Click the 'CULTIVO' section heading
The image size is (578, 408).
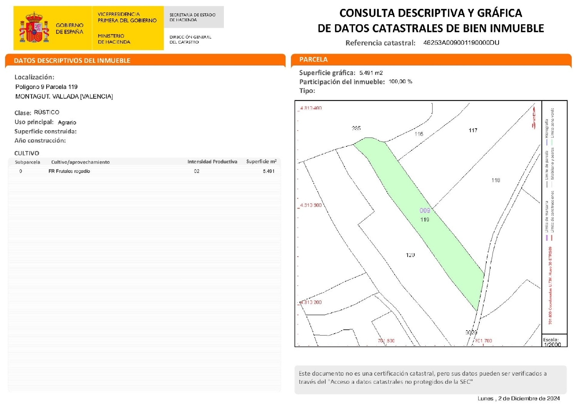pyautogui.click(x=27, y=153)
